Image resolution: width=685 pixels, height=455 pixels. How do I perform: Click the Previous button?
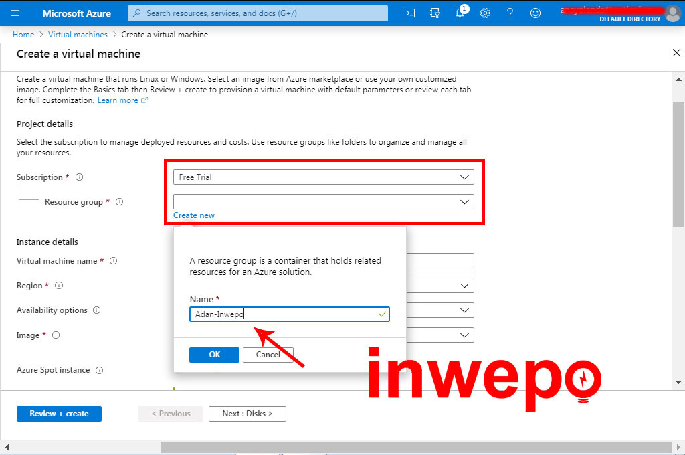[x=171, y=414]
